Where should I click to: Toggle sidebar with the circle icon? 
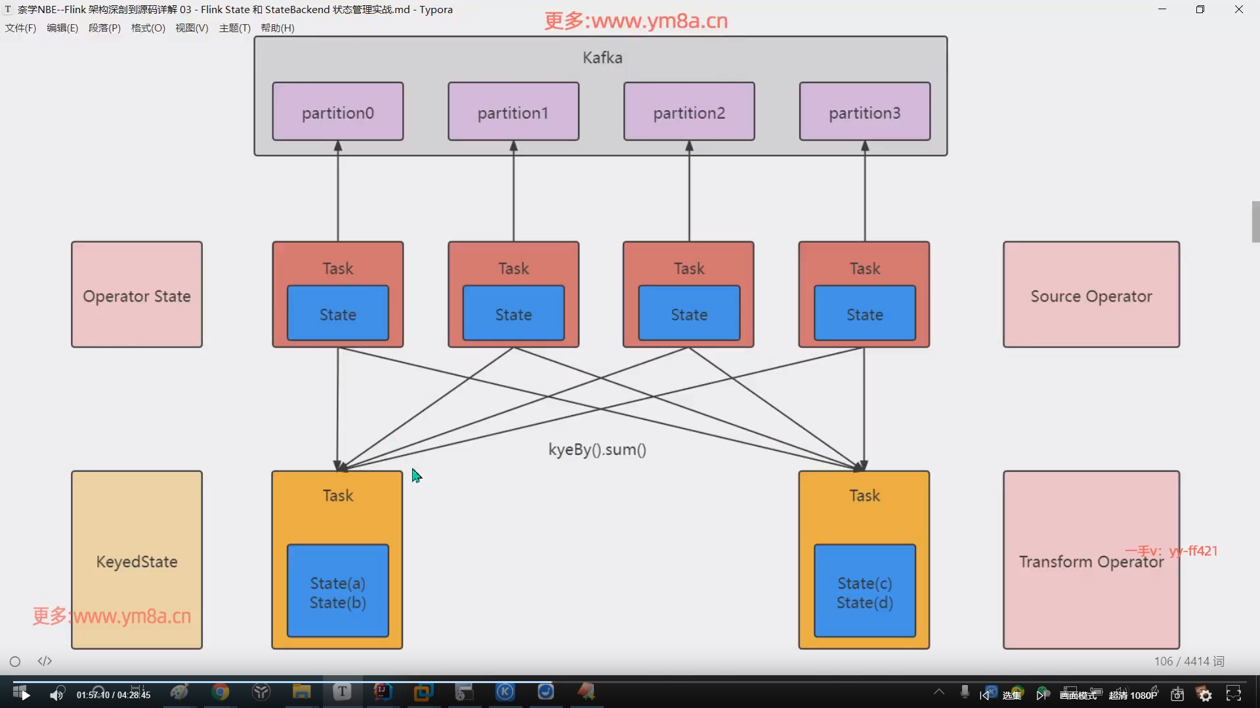(15, 661)
